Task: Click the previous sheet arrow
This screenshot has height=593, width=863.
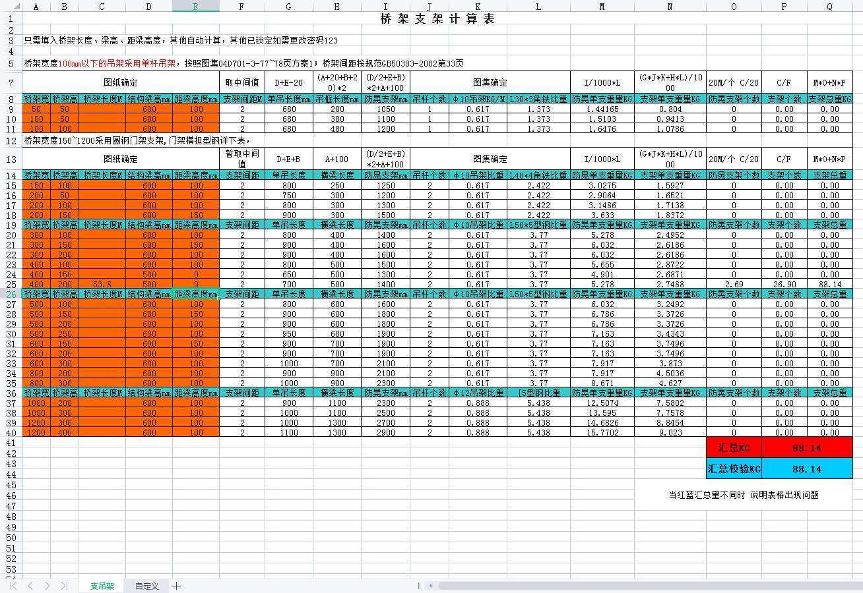Action: pyautogui.click(x=30, y=586)
